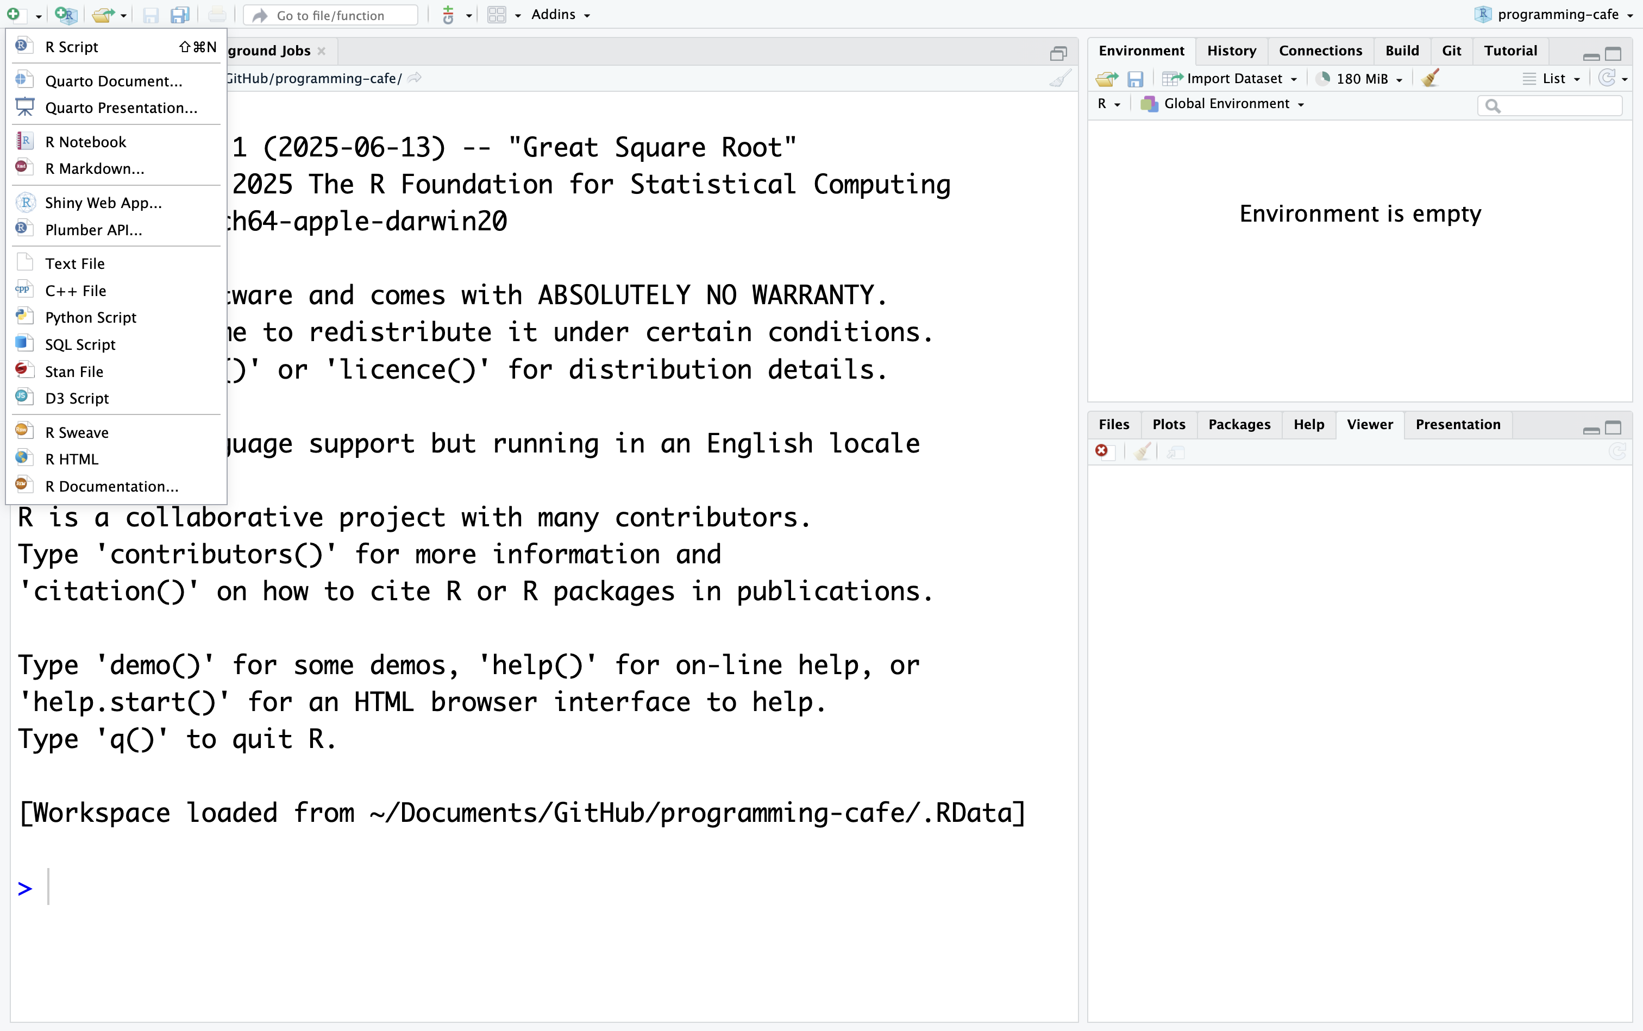Click the red stop icon in Viewer
Image resolution: width=1643 pixels, height=1031 pixels.
1101,451
